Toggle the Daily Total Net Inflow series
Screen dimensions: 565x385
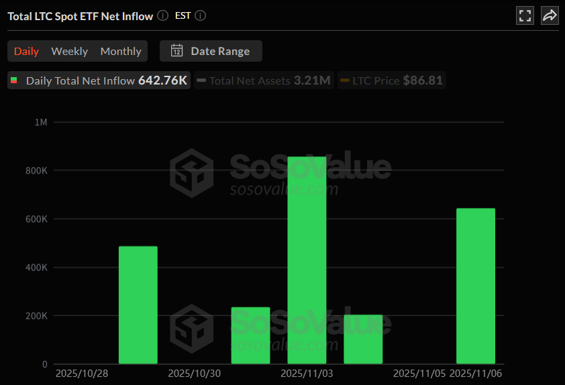click(99, 80)
